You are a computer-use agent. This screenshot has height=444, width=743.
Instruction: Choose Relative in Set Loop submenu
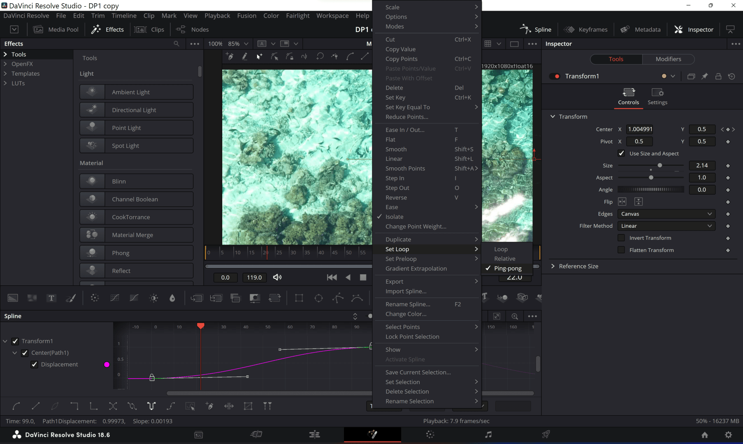[x=504, y=259]
